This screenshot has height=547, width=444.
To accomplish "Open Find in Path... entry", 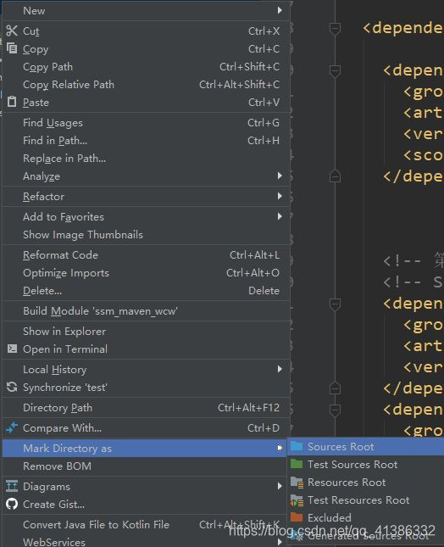I will click(146, 140).
